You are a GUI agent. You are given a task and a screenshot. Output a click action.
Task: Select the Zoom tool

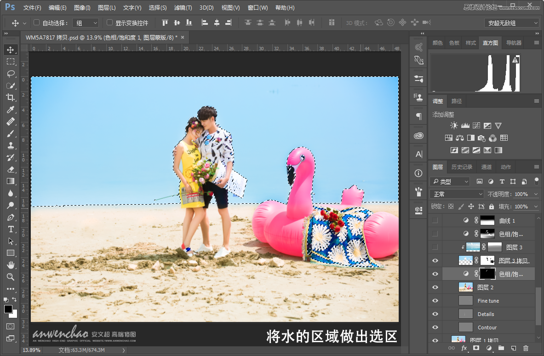coord(11,277)
